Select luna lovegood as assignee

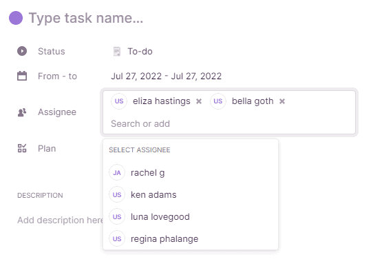pyautogui.click(x=191, y=217)
